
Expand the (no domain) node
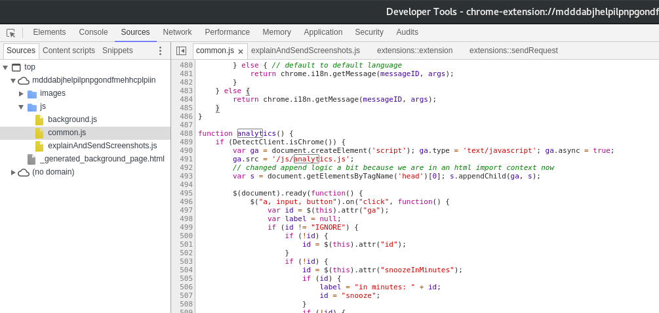click(13, 172)
